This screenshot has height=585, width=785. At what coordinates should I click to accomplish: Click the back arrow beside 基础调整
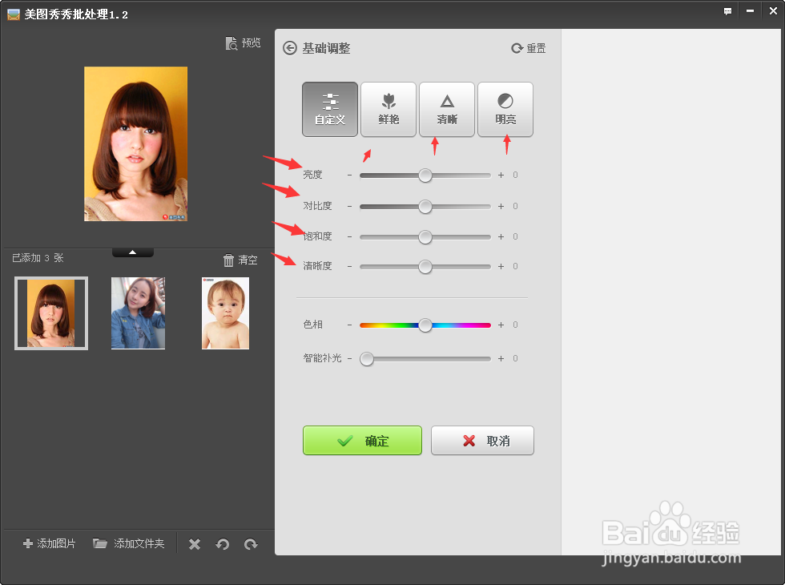click(x=289, y=48)
